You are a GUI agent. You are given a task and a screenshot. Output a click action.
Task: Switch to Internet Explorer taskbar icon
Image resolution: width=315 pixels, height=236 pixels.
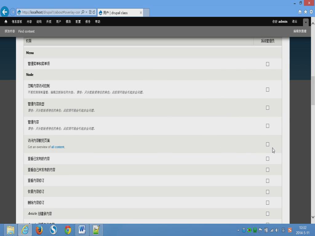point(25,230)
